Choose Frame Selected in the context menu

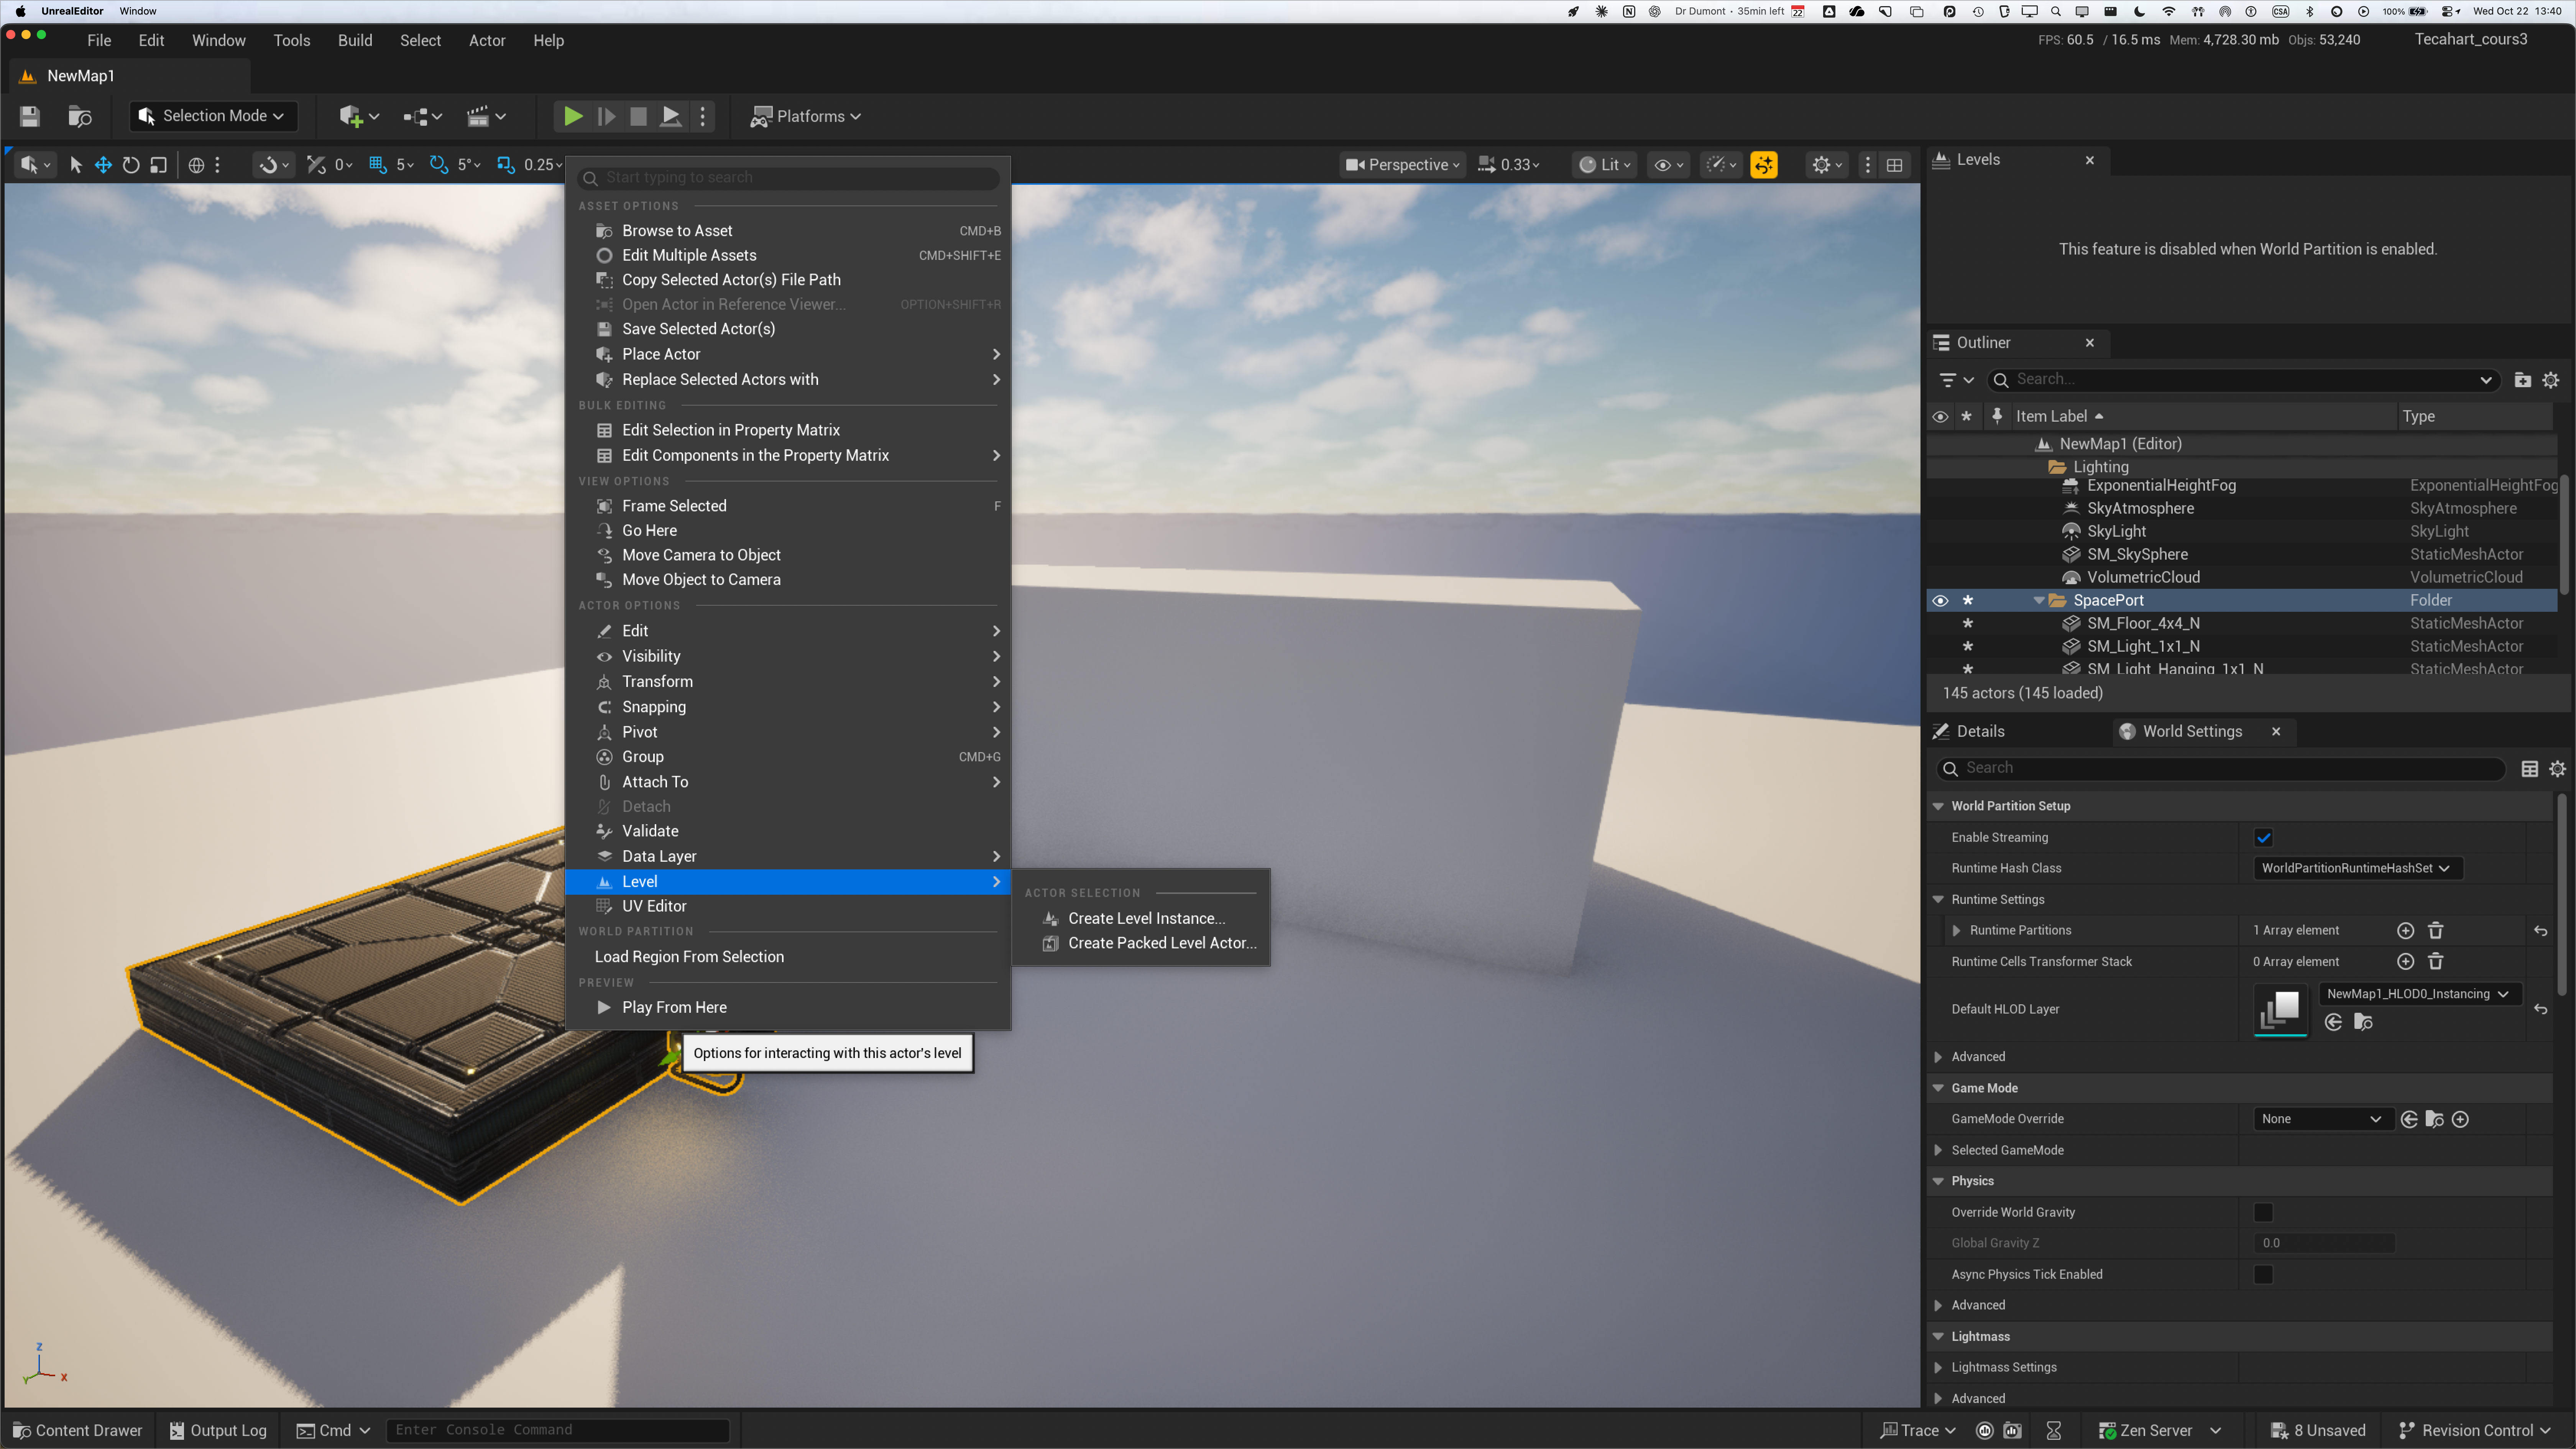[788, 506]
